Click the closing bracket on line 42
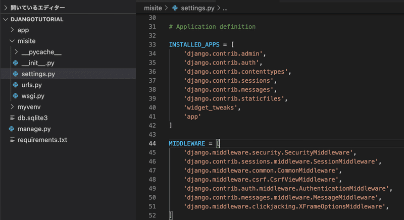 170,125
